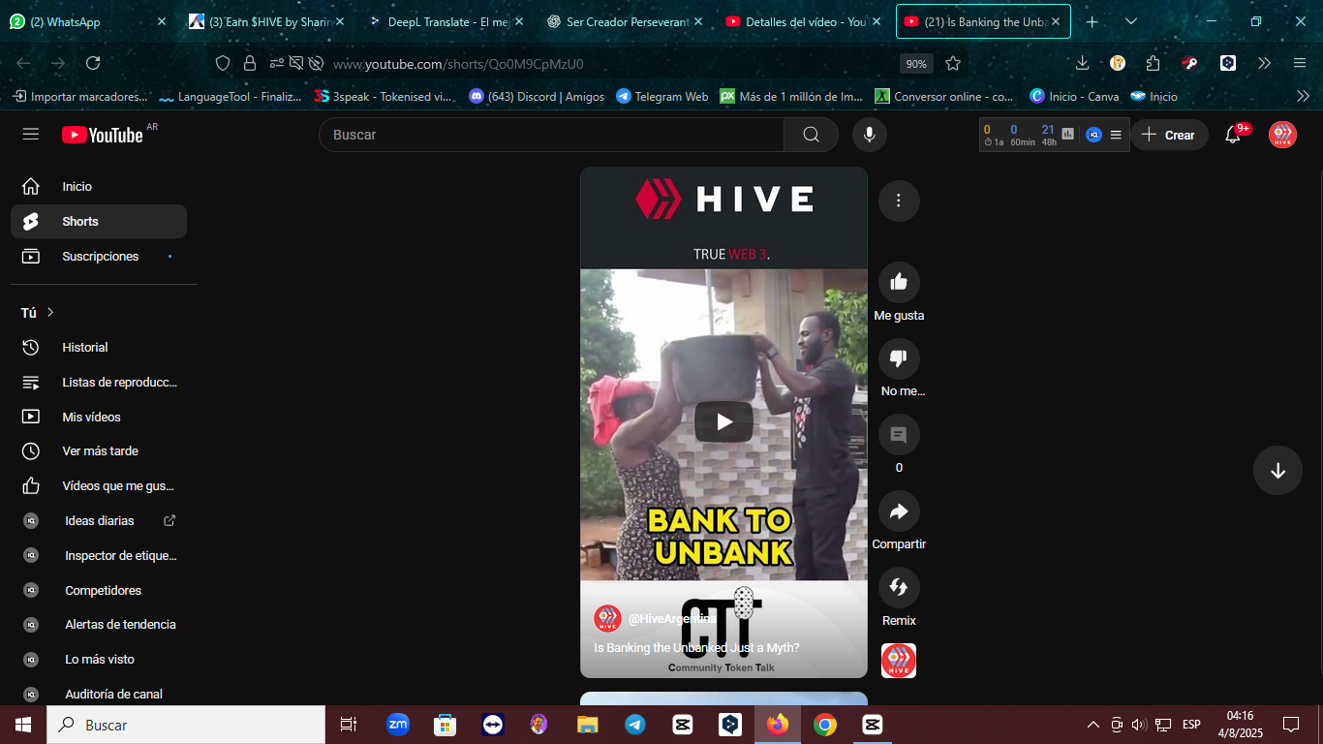Show hidden system tray icons

[x=1093, y=725]
